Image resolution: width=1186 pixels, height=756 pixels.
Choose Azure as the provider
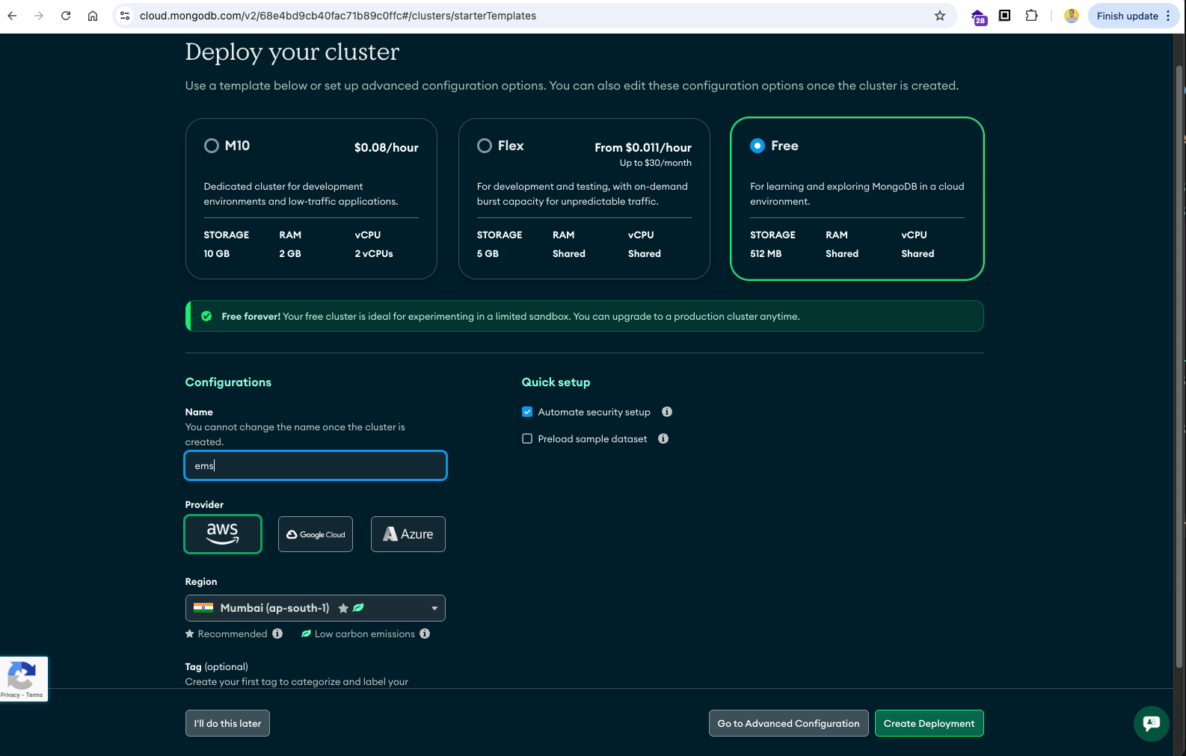408,534
